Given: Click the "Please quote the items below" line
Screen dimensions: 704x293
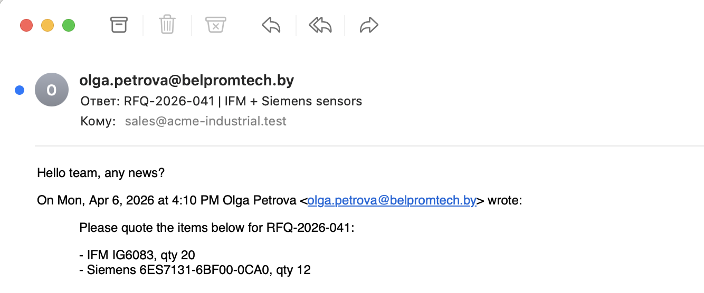Looking at the screenshot, I should [216, 228].
